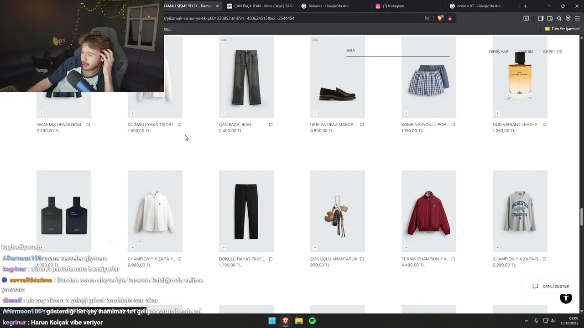Bookmark the KOMBİNASYONLU POPLİN boxer item
Screen dimensions: 584x328
coord(453,125)
